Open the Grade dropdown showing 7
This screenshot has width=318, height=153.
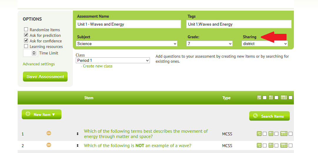[210, 44]
